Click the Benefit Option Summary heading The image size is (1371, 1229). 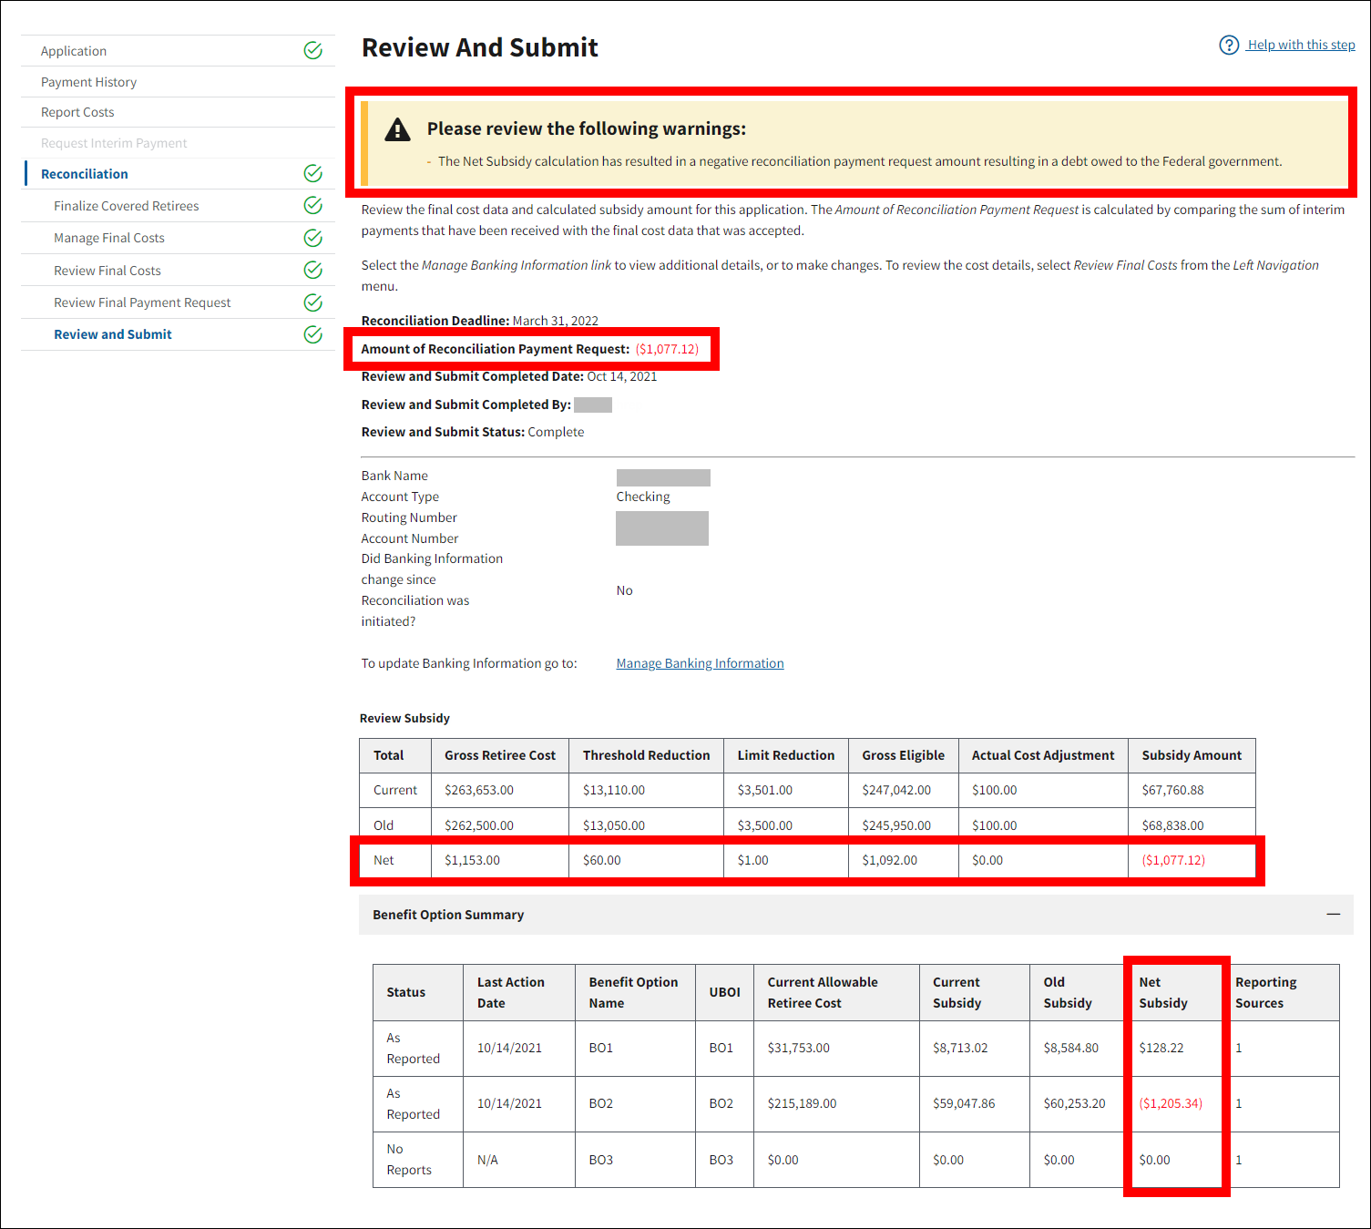448,915
